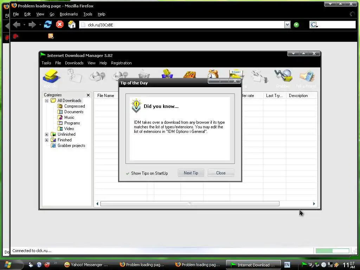Open the Forward button history dropdown arrow
The image size is (360, 270).
click(x=40, y=25)
